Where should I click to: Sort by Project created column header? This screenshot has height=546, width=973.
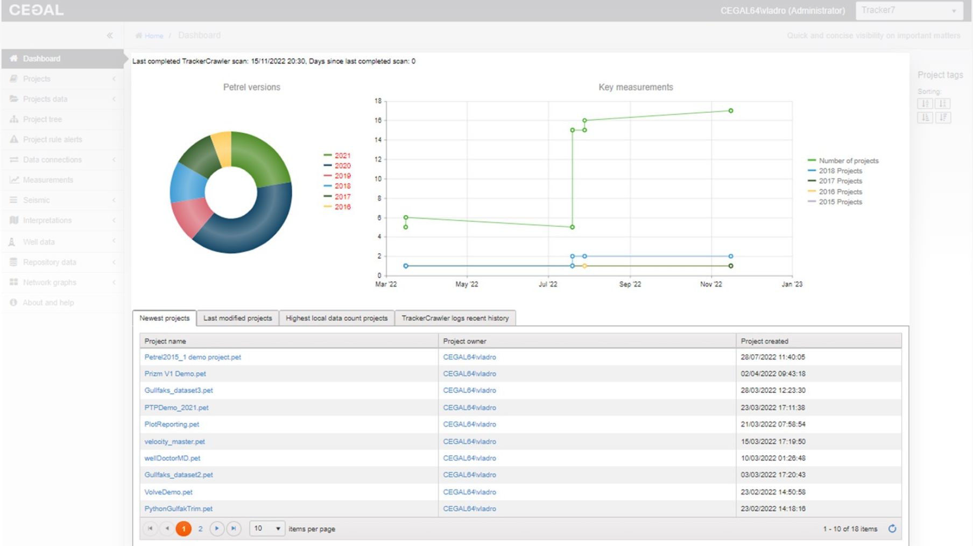(819, 341)
